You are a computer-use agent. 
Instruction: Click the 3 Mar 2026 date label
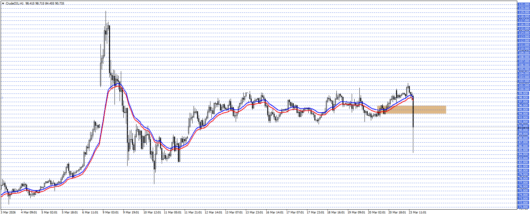tap(8, 212)
